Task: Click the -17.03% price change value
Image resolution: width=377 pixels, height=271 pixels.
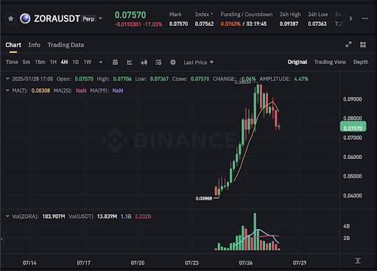Action: click(152, 24)
